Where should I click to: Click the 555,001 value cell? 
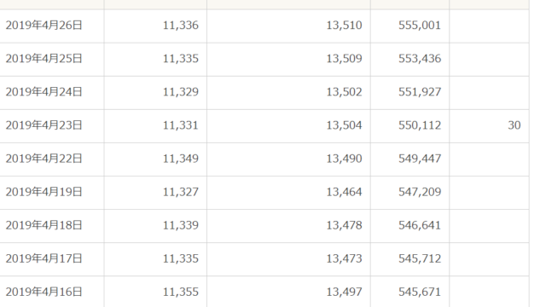point(409,26)
